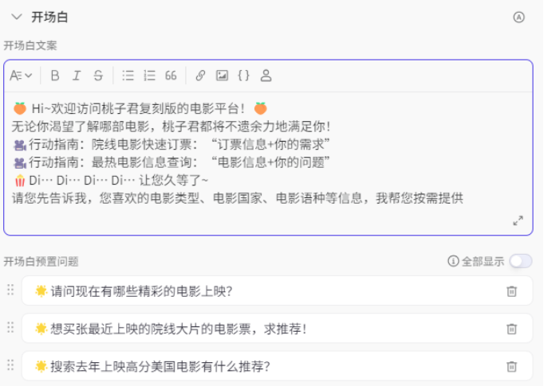
Task: Insert a block quote
Action: click(171, 75)
